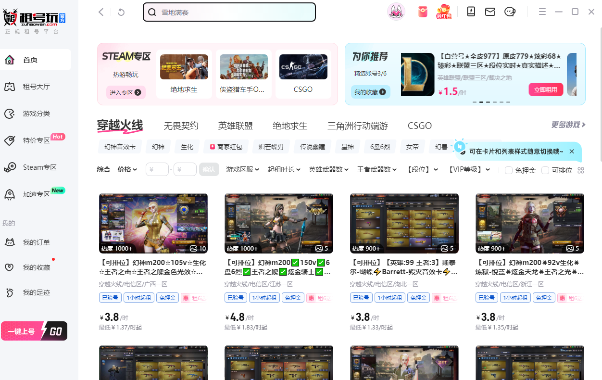Click the refresh page icon
Image resolution: width=602 pixels, height=380 pixels.
tap(121, 12)
